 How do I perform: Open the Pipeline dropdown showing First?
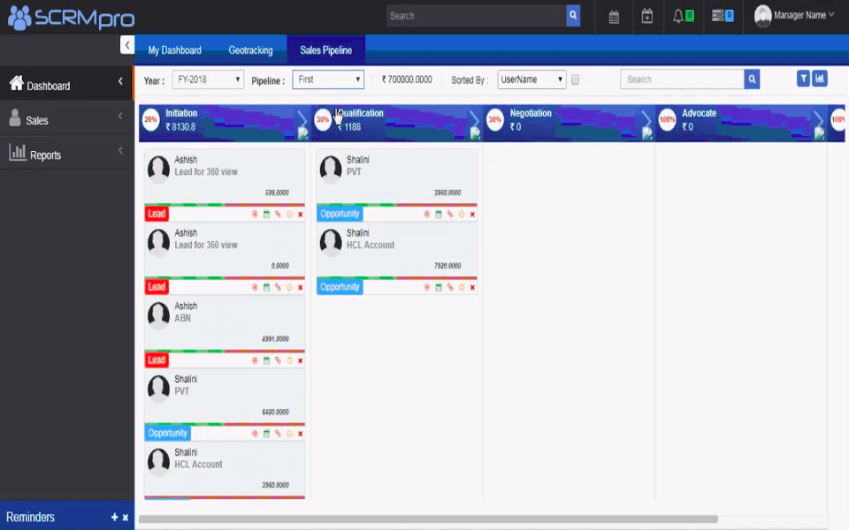[x=328, y=79]
